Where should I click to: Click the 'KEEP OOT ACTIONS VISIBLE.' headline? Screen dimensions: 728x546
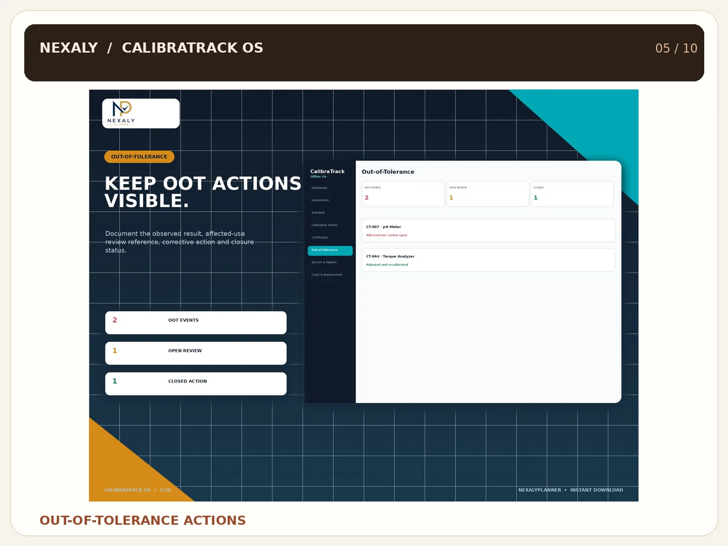[x=203, y=192]
